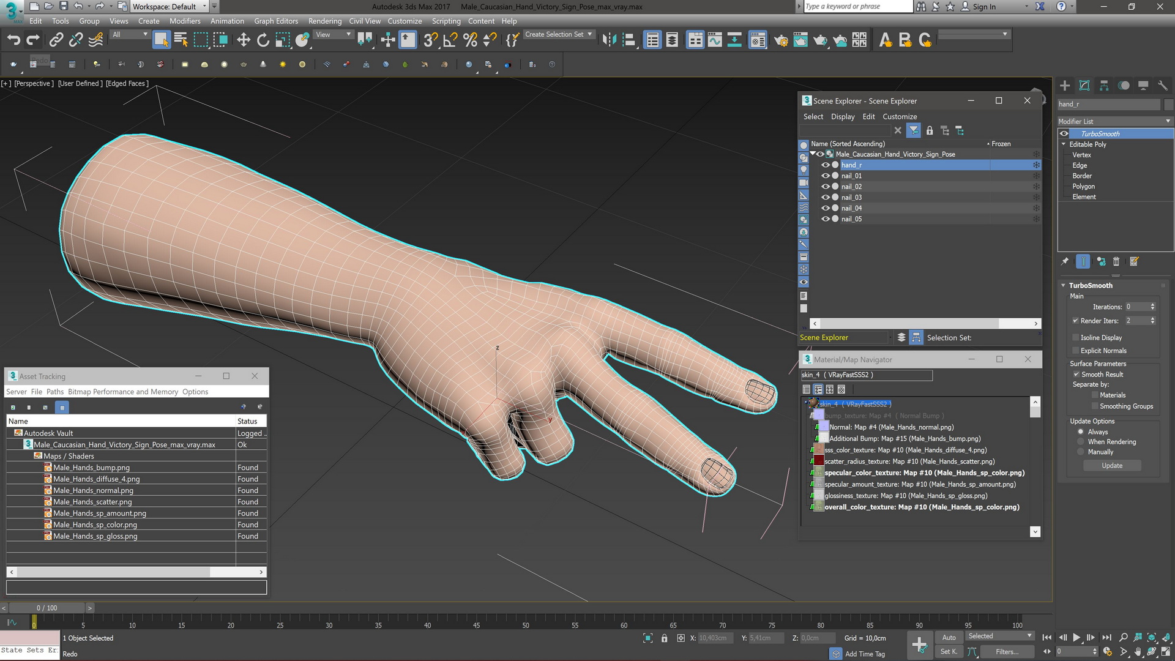Click the scatter_radius_texture dark red swatch

coord(819,461)
